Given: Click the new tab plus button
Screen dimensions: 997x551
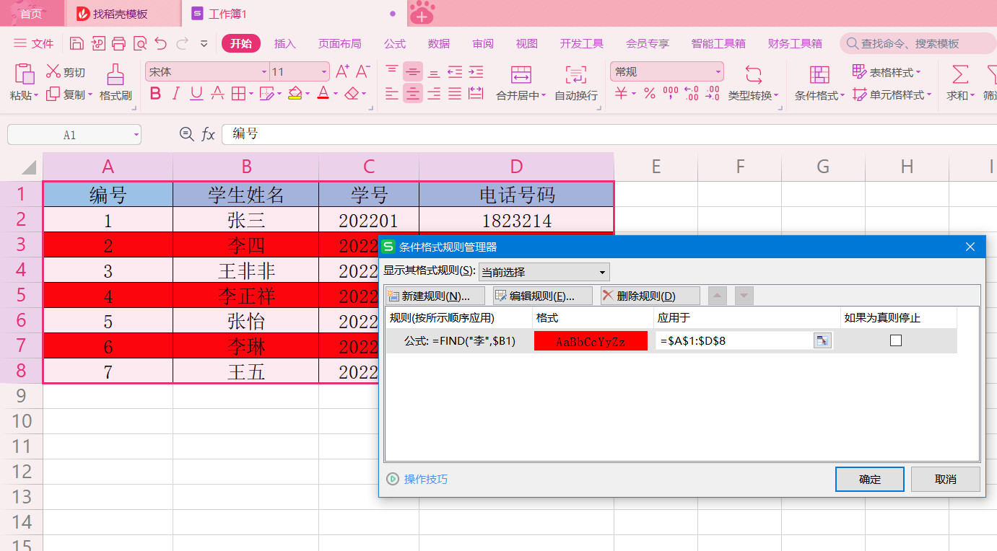Looking at the screenshot, I should (422, 13).
